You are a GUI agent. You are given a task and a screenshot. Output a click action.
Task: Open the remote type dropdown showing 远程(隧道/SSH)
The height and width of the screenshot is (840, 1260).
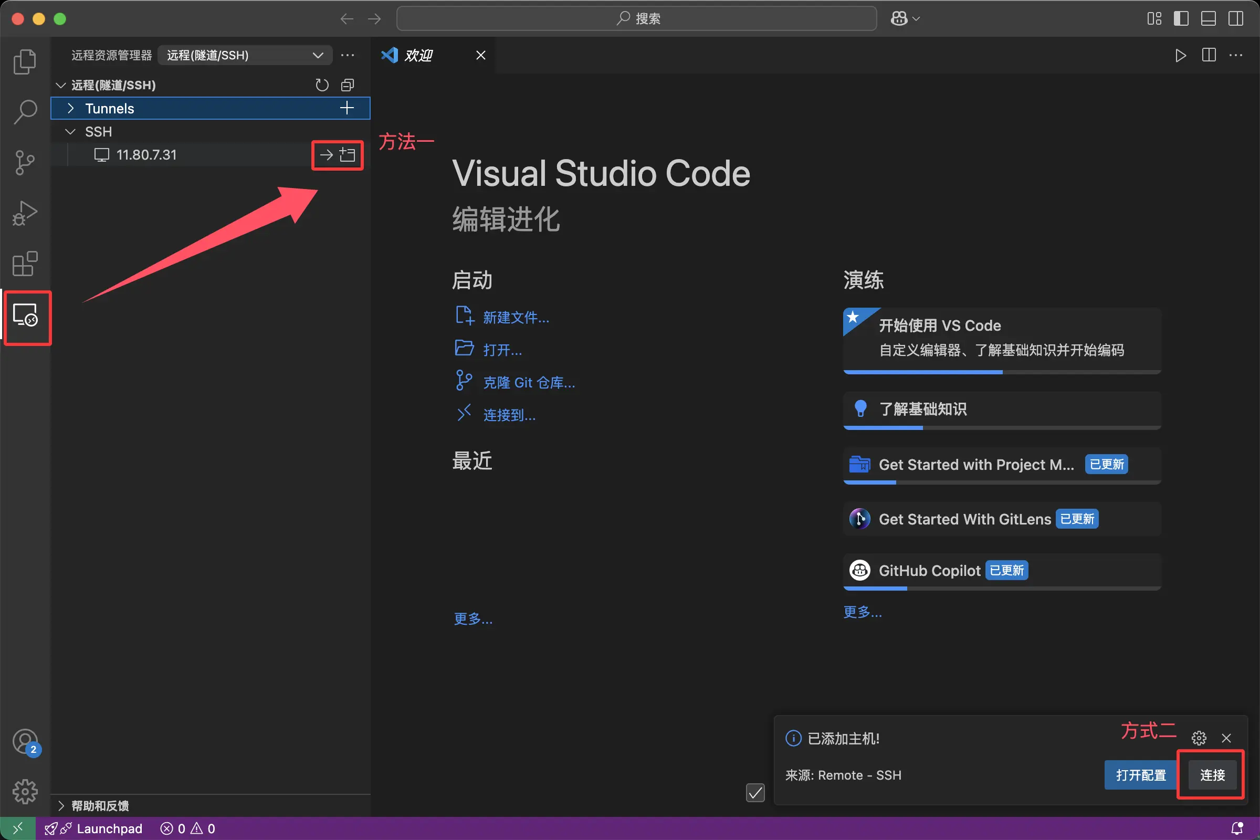(x=244, y=55)
